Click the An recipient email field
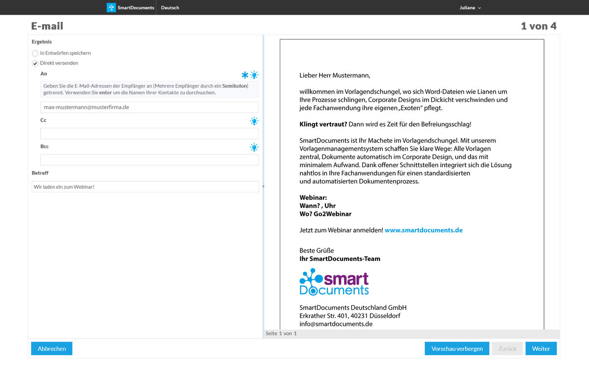 pyautogui.click(x=149, y=107)
